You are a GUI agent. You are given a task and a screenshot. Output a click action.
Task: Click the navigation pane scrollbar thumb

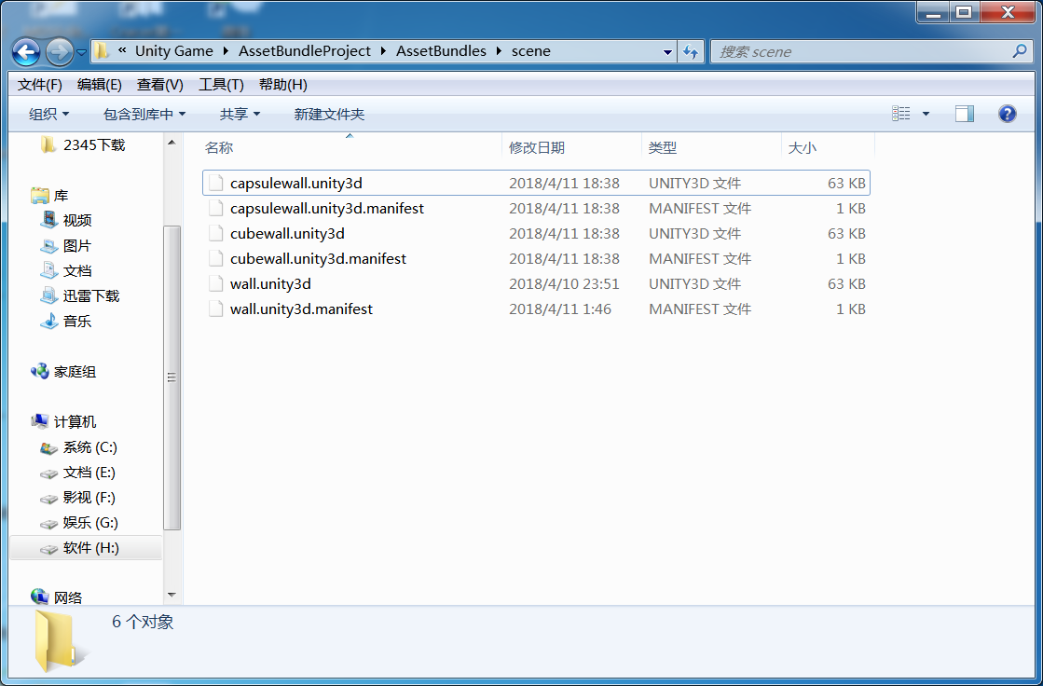click(x=172, y=377)
